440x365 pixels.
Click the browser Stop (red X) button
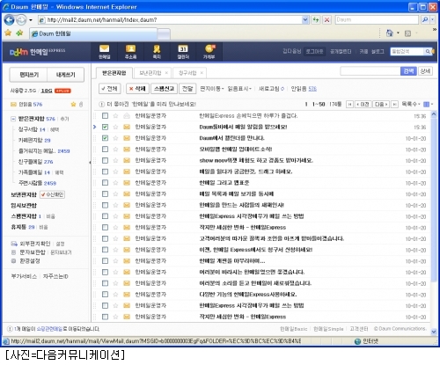[326, 20]
